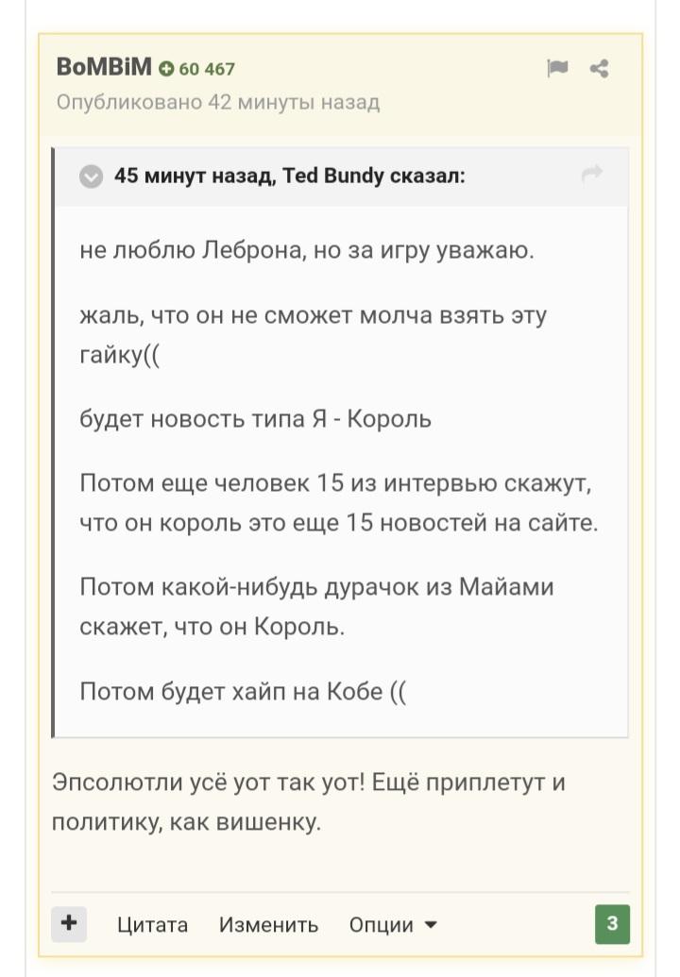
Task: Click quote header '45 минут назад, Ted Bundy сказал'
Action: pos(289,176)
